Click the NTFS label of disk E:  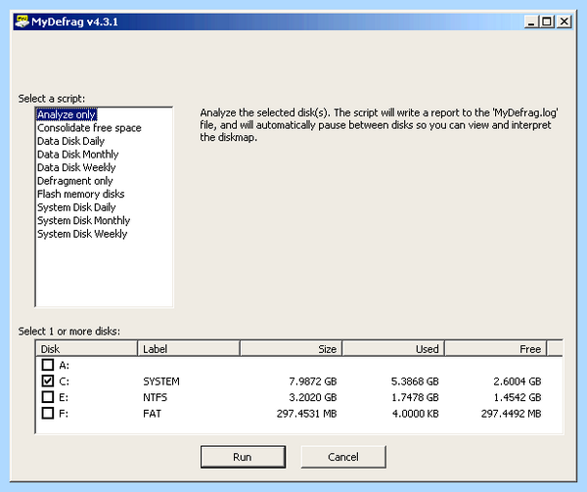coord(155,397)
